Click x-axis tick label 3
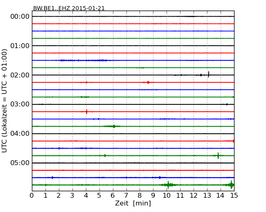This screenshot has height=212, width=266. pyautogui.click(x=72, y=196)
